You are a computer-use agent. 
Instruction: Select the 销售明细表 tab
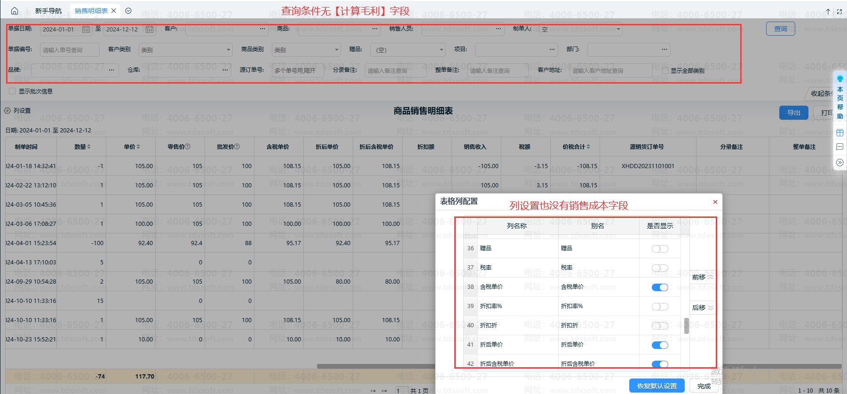coord(91,11)
